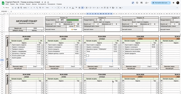Viewport: 181px width, 94px height.
Task: Expand the share options arrow beside Настройки Доступа
Action: 169,3
